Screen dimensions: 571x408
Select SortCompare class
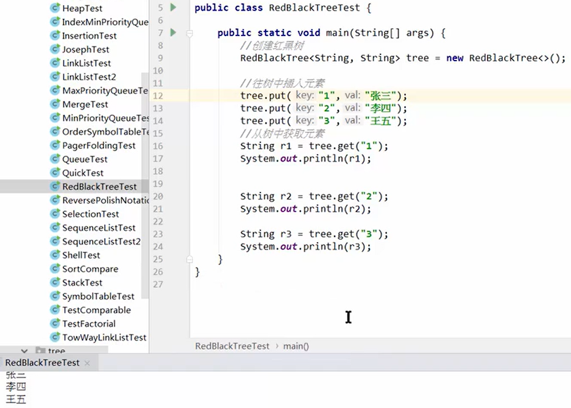click(90, 269)
